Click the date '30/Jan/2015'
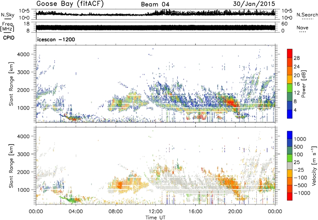The height and width of the screenshot is (220, 318). click(254, 4)
